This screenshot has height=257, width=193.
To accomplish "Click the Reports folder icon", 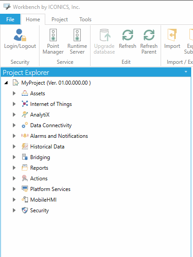I will [25, 167].
